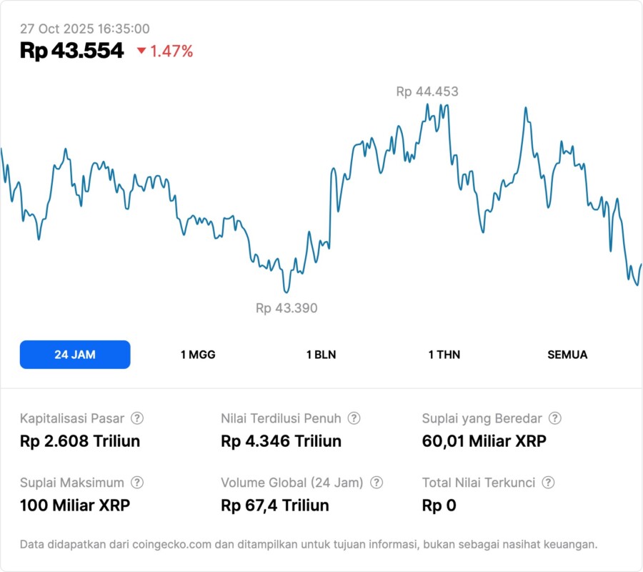643x572 pixels.
Task: Switch the chart to 1 MGG
Action: click(x=198, y=355)
